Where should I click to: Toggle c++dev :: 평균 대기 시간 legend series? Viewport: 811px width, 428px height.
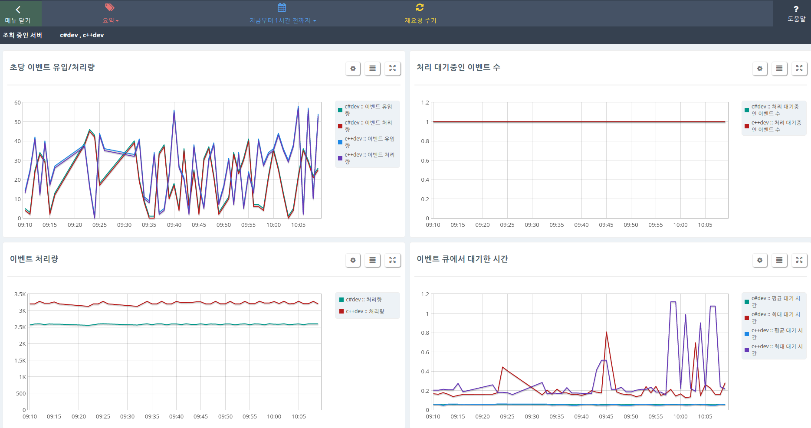[x=773, y=334]
